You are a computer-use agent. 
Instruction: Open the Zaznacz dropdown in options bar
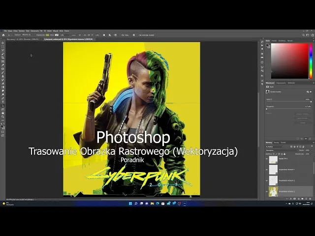27,35
